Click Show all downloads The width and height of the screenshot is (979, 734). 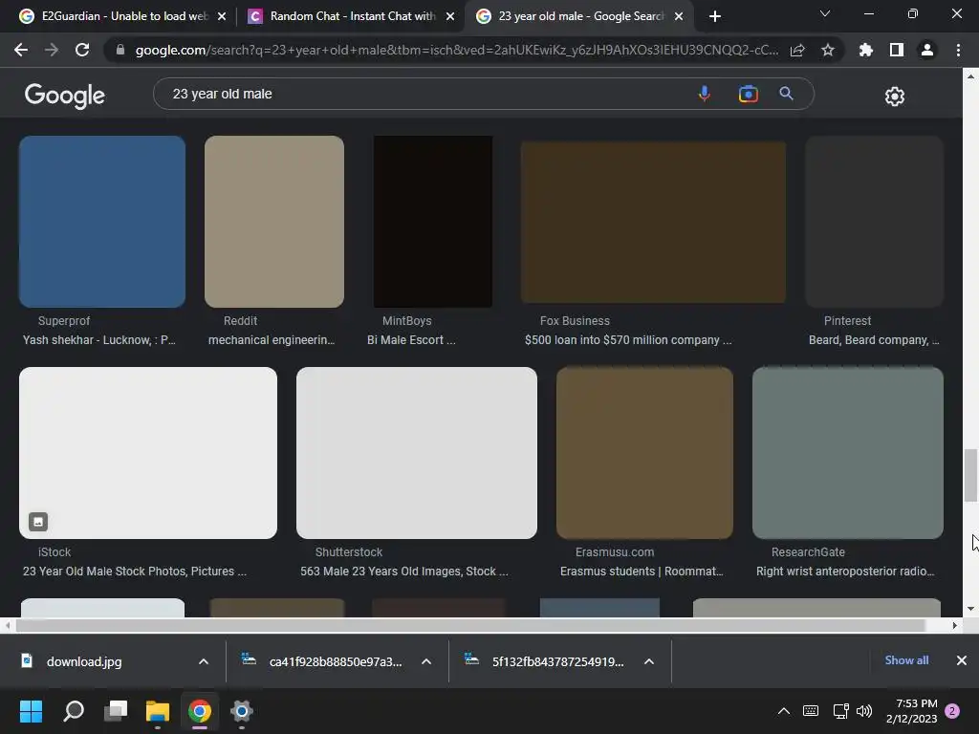click(906, 660)
